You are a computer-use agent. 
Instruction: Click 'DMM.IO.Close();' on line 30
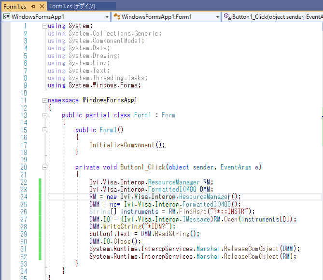pos(115,241)
